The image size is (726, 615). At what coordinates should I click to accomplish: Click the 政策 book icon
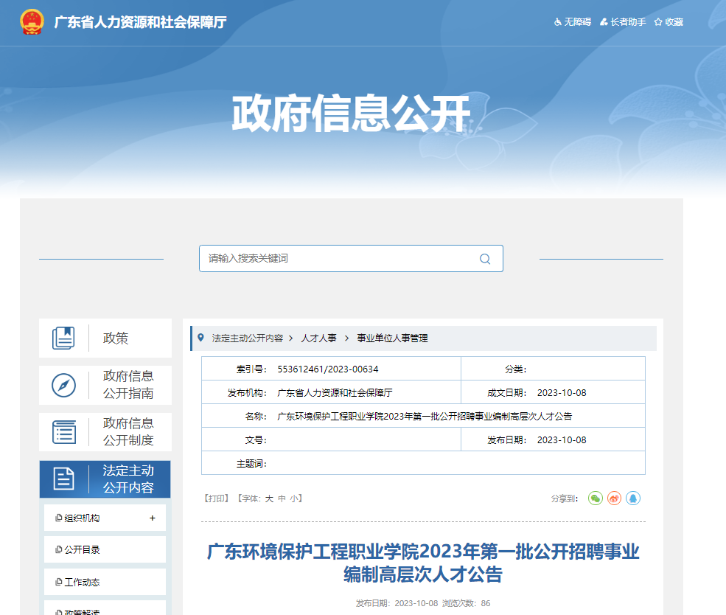(64, 338)
